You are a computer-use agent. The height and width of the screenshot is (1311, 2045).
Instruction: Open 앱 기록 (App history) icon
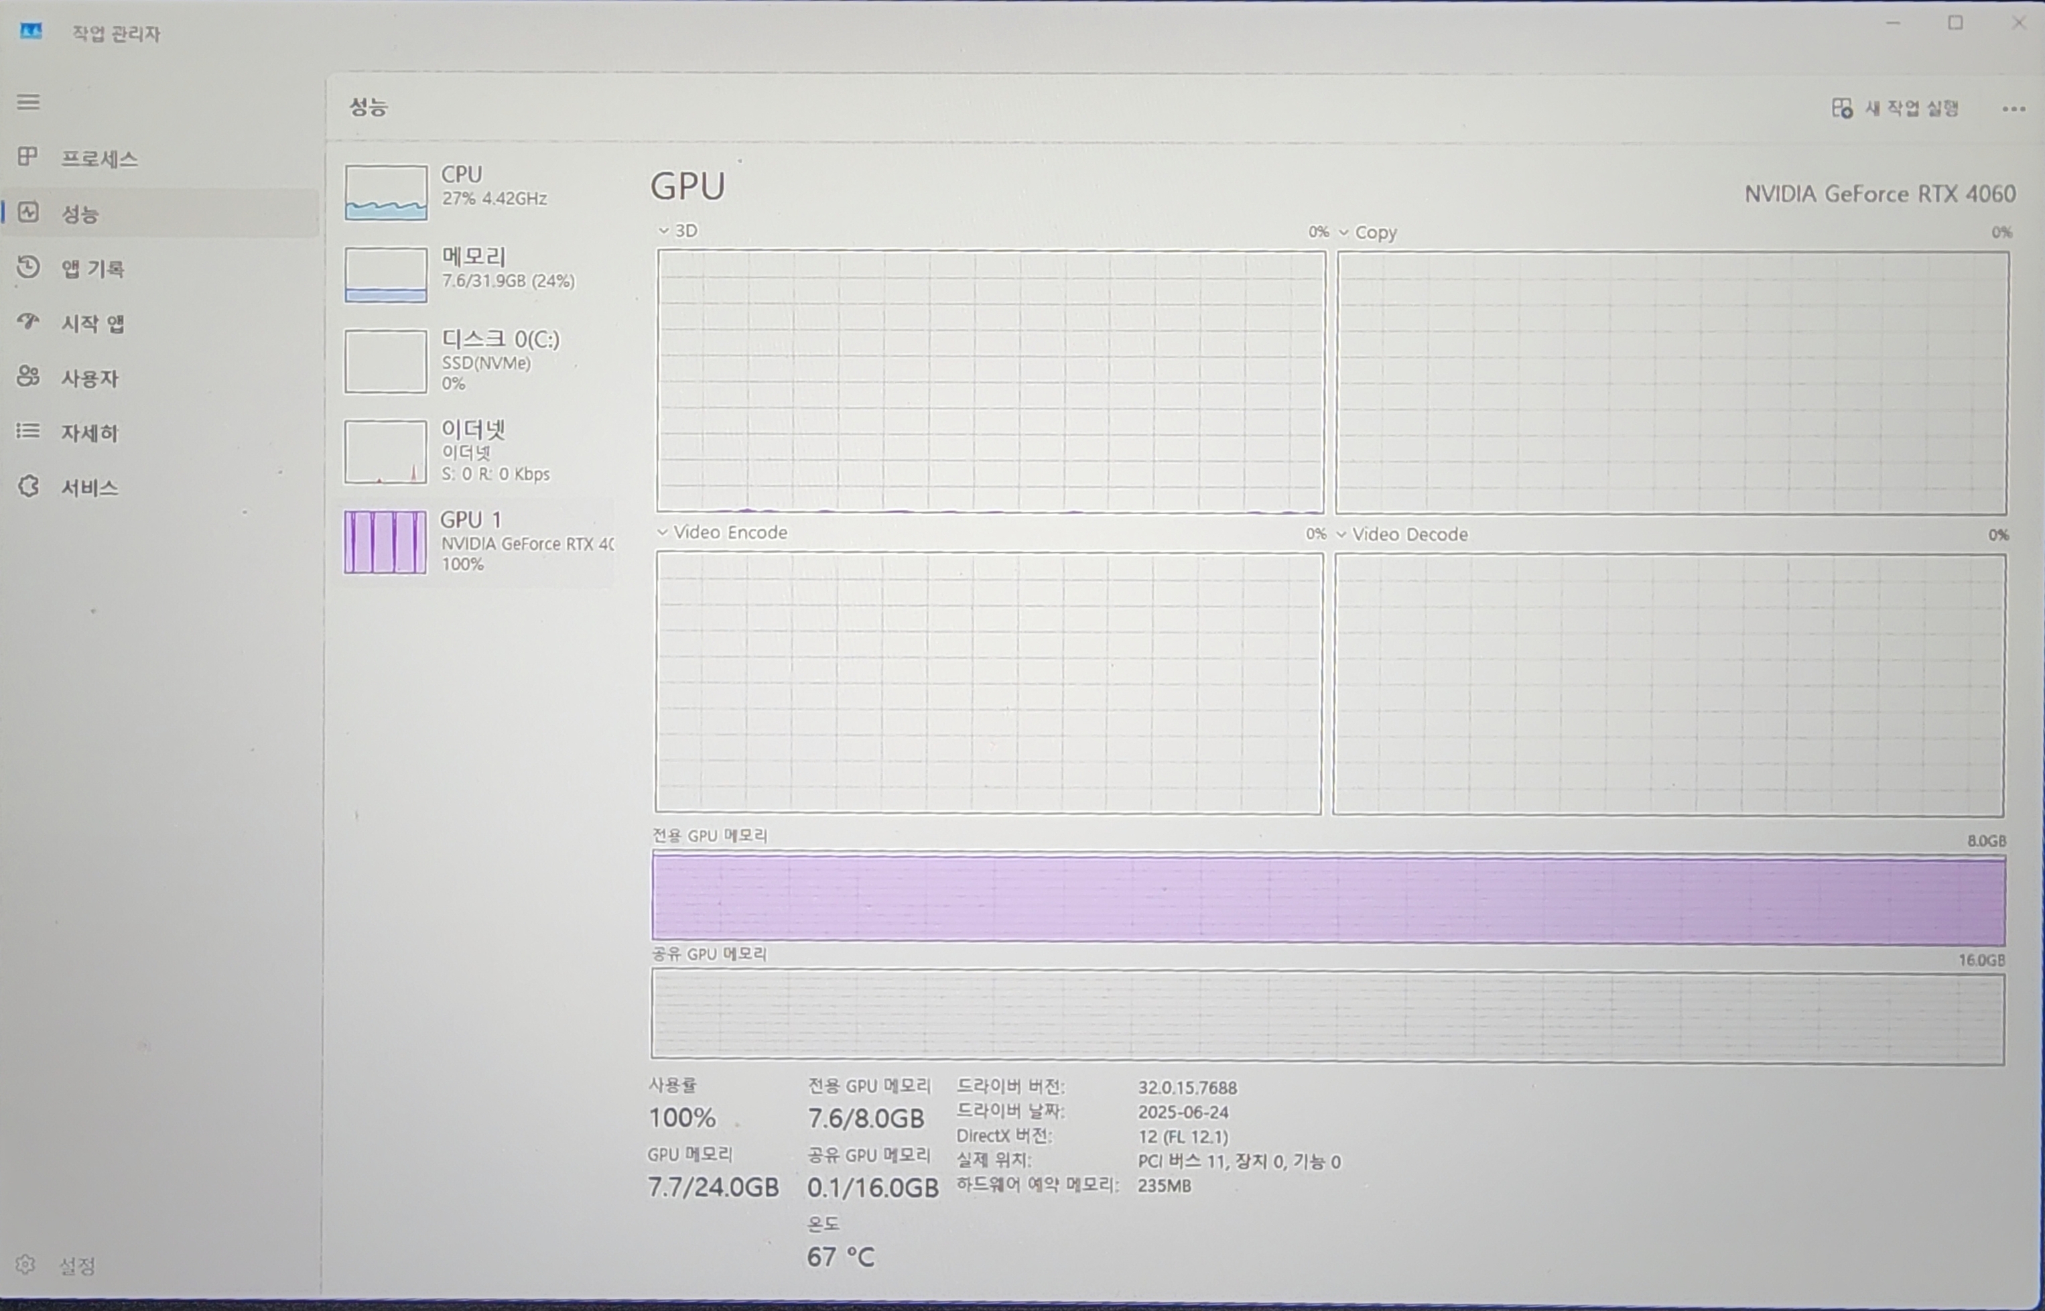pos(28,267)
